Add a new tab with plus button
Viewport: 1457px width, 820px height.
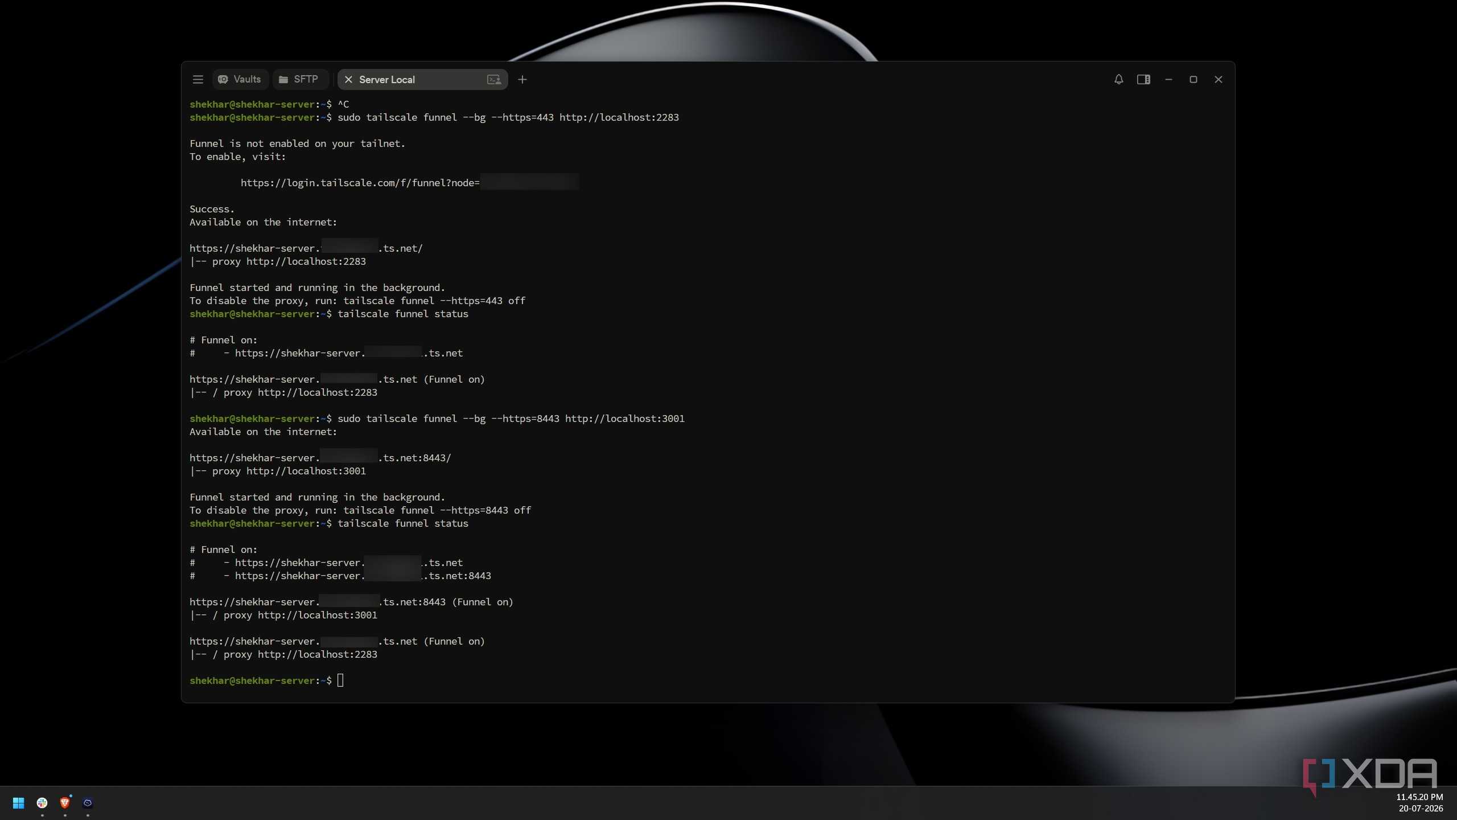pyautogui.click(x=522, y=80)
